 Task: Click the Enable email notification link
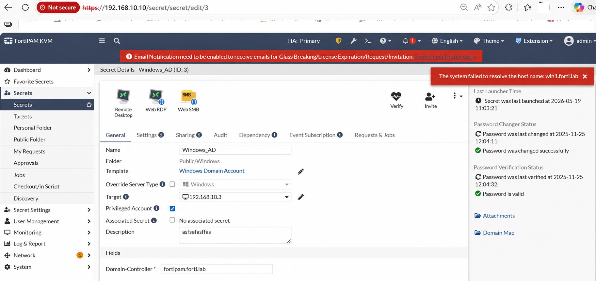(x=445, y=57)
